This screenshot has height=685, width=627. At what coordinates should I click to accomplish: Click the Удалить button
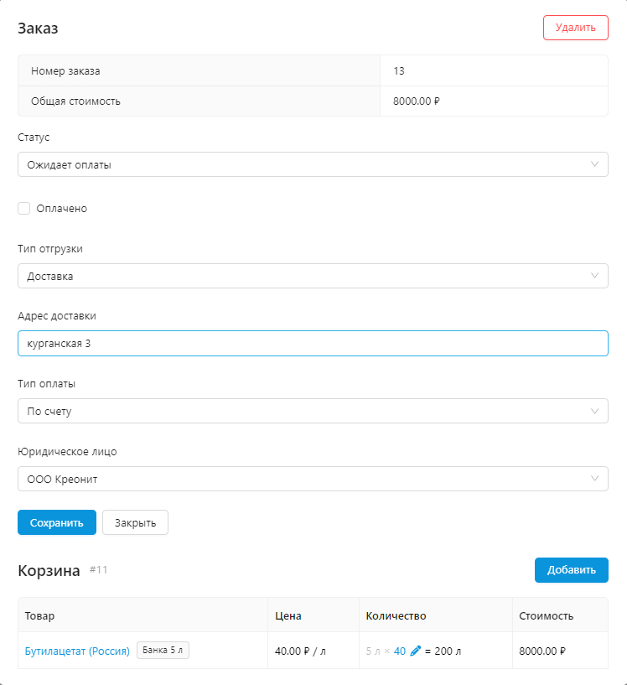[575, 28]
